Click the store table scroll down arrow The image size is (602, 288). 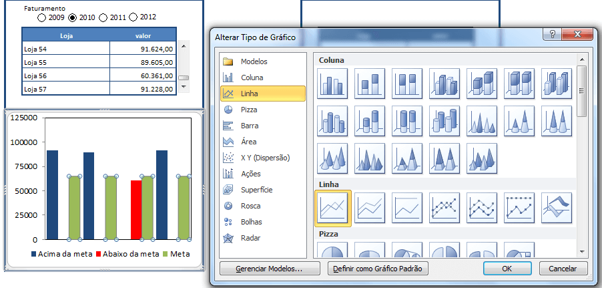coord(184,87)
